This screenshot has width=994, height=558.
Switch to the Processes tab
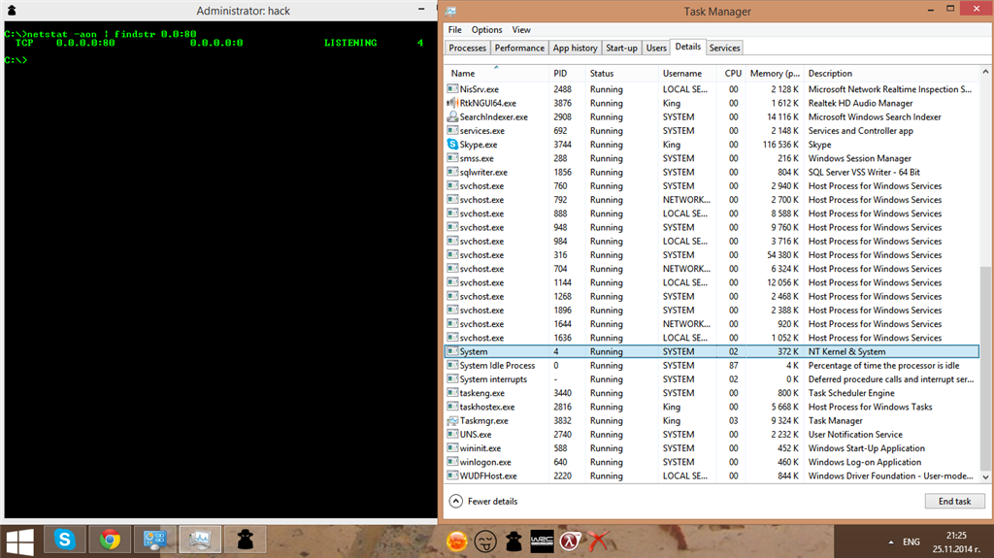click(x=467, y=49)
